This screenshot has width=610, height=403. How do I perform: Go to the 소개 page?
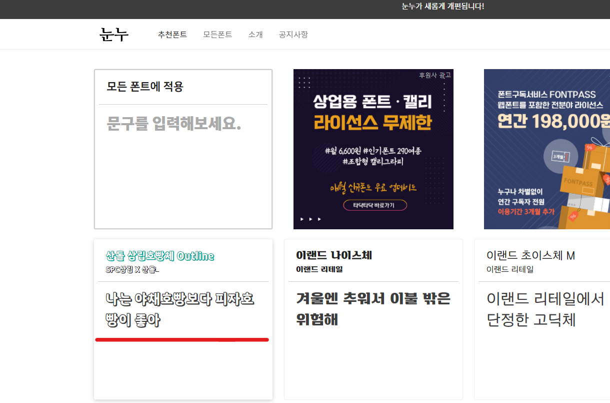[255, 35]
